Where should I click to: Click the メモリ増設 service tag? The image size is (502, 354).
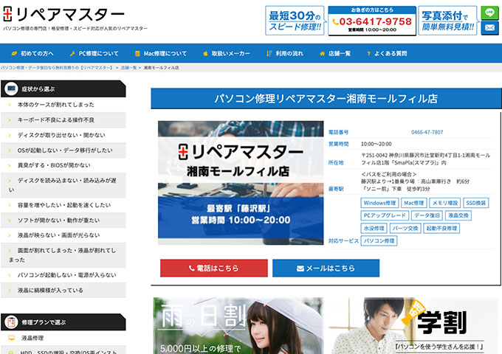click(x=445, y=203)
